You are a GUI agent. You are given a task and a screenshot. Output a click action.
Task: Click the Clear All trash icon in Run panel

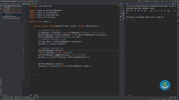[123, 18]
